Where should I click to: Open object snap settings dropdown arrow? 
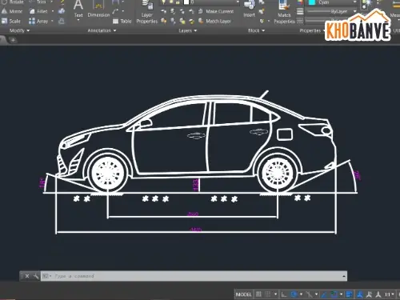[x=341, y=294]
